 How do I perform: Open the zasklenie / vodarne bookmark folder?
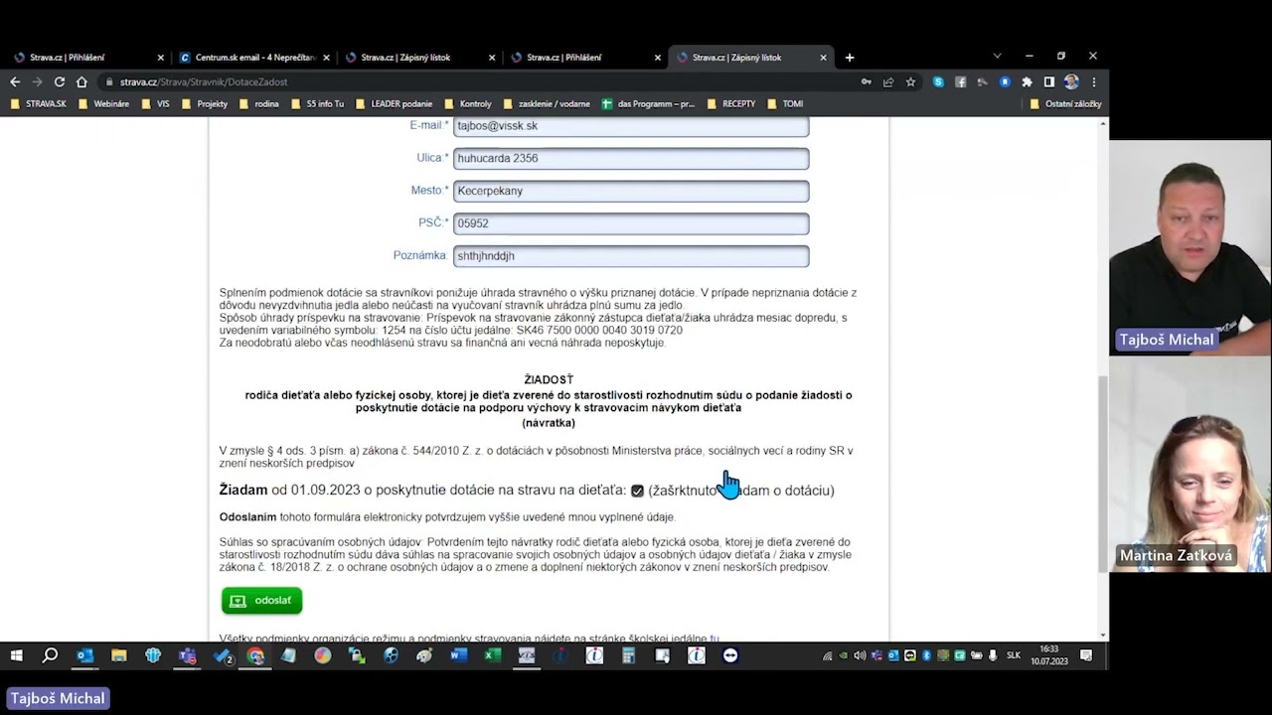(547, 103)
